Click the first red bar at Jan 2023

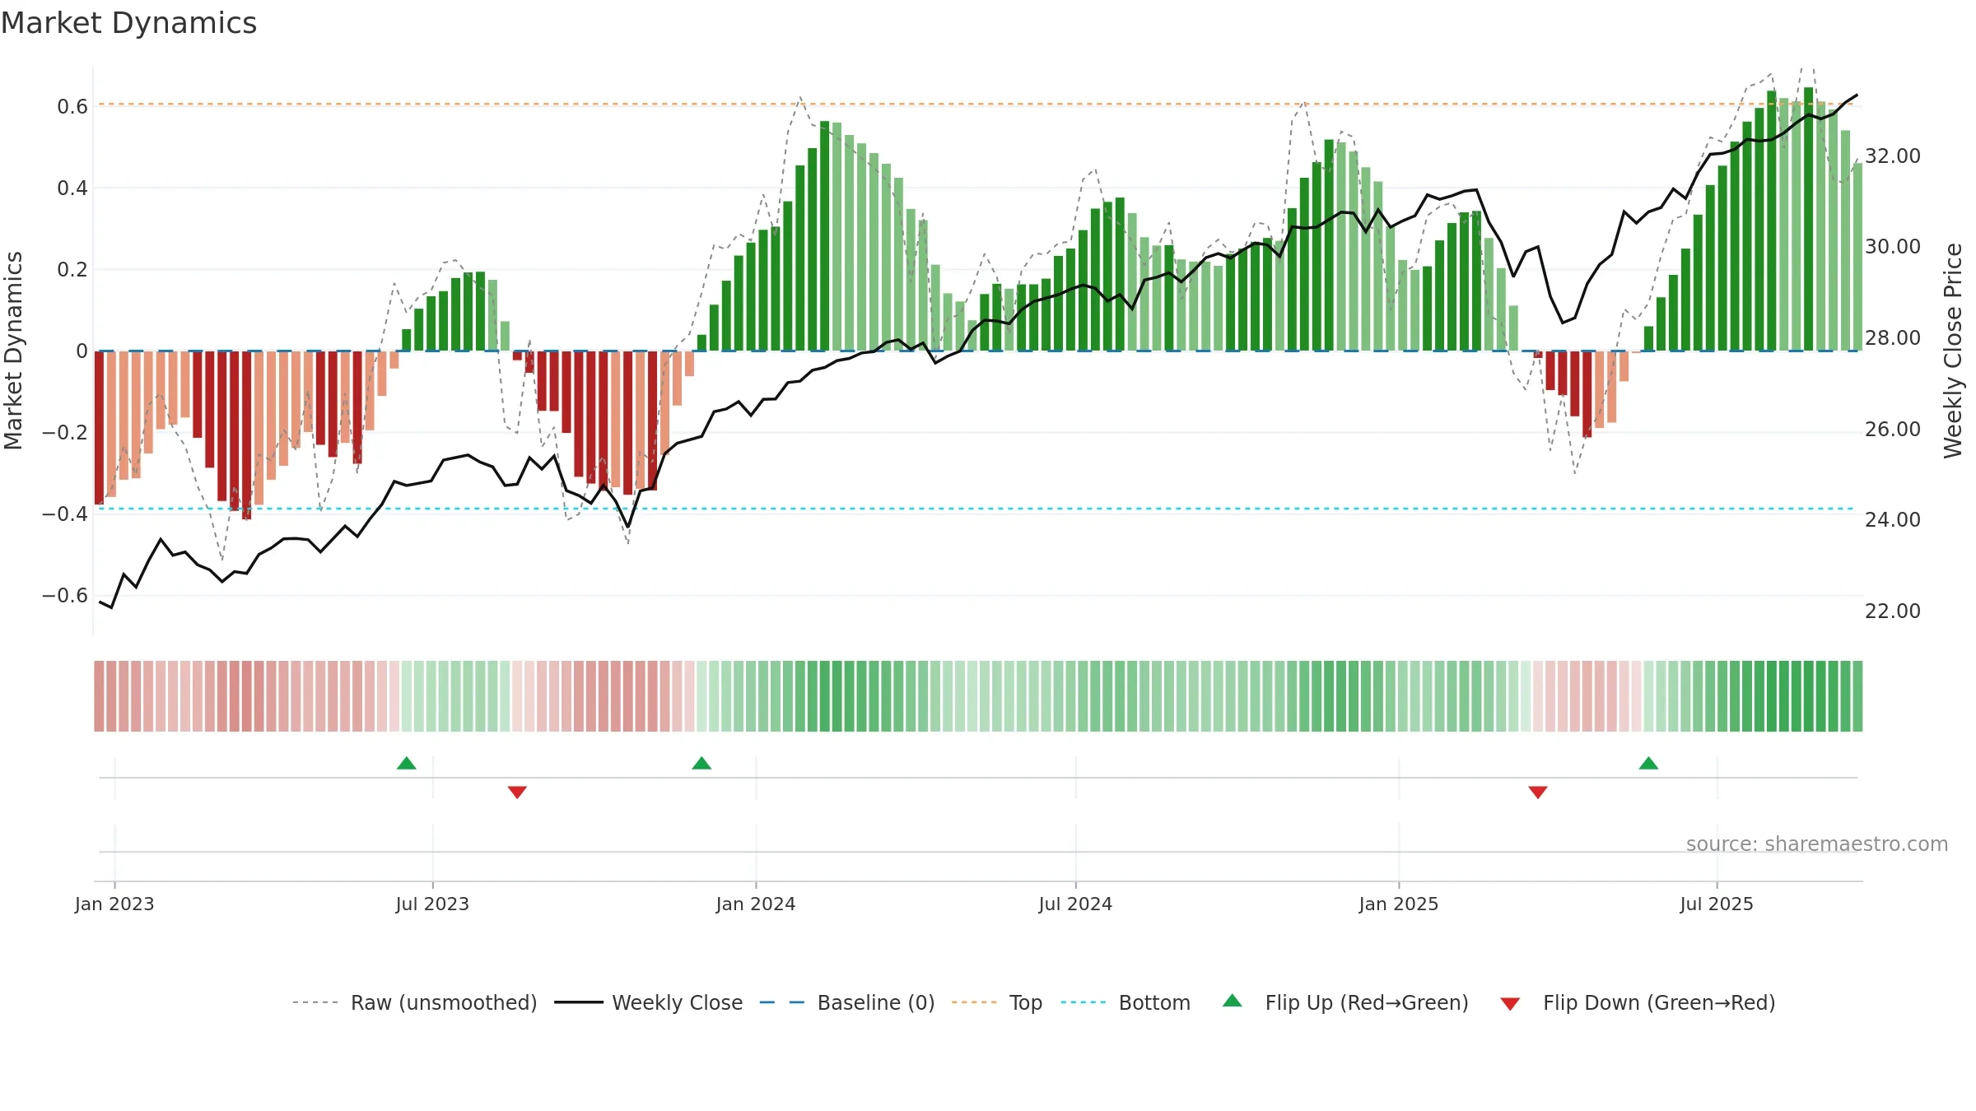[x=99, y=428]
